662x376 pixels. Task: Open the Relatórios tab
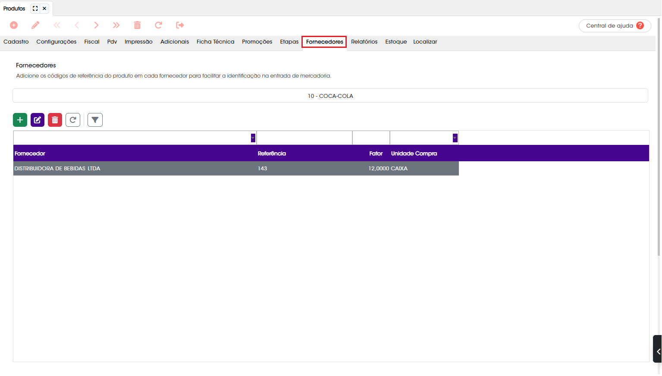pyautogui.click(x=364, y=42)
